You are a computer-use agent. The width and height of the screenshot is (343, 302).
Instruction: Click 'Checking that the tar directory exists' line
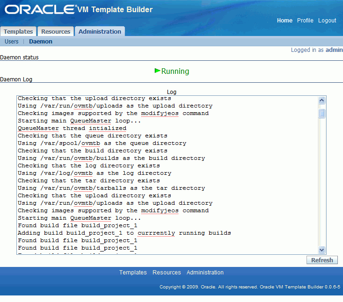[x=89, y=181]
